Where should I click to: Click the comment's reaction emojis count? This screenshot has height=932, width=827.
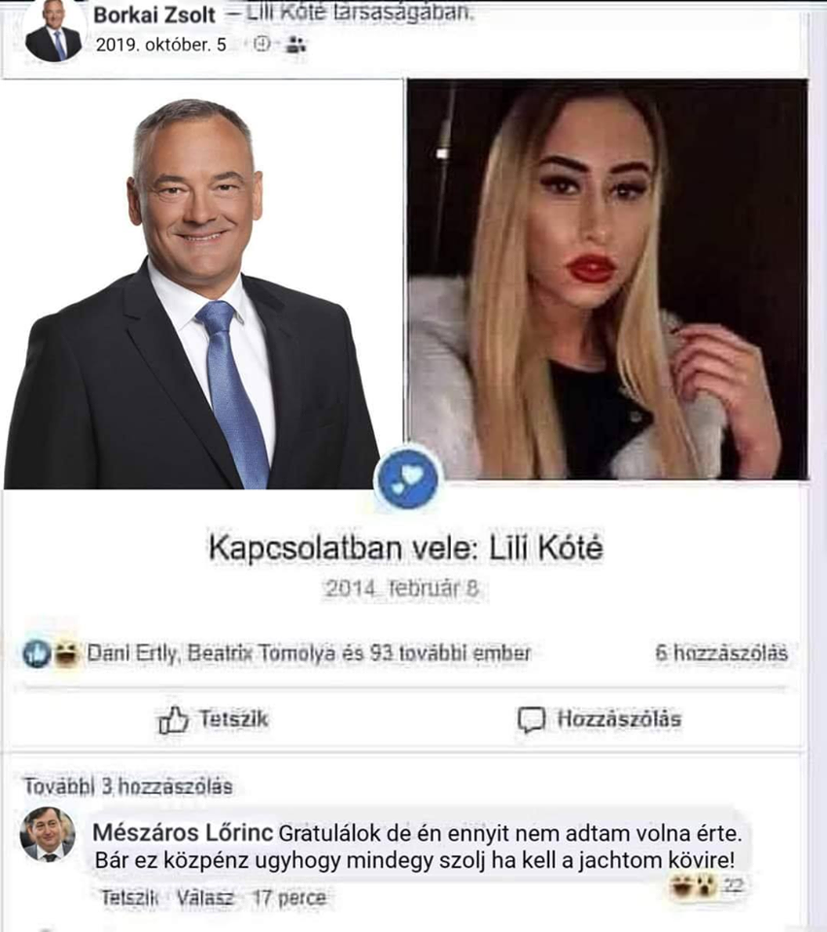[706, 886]
